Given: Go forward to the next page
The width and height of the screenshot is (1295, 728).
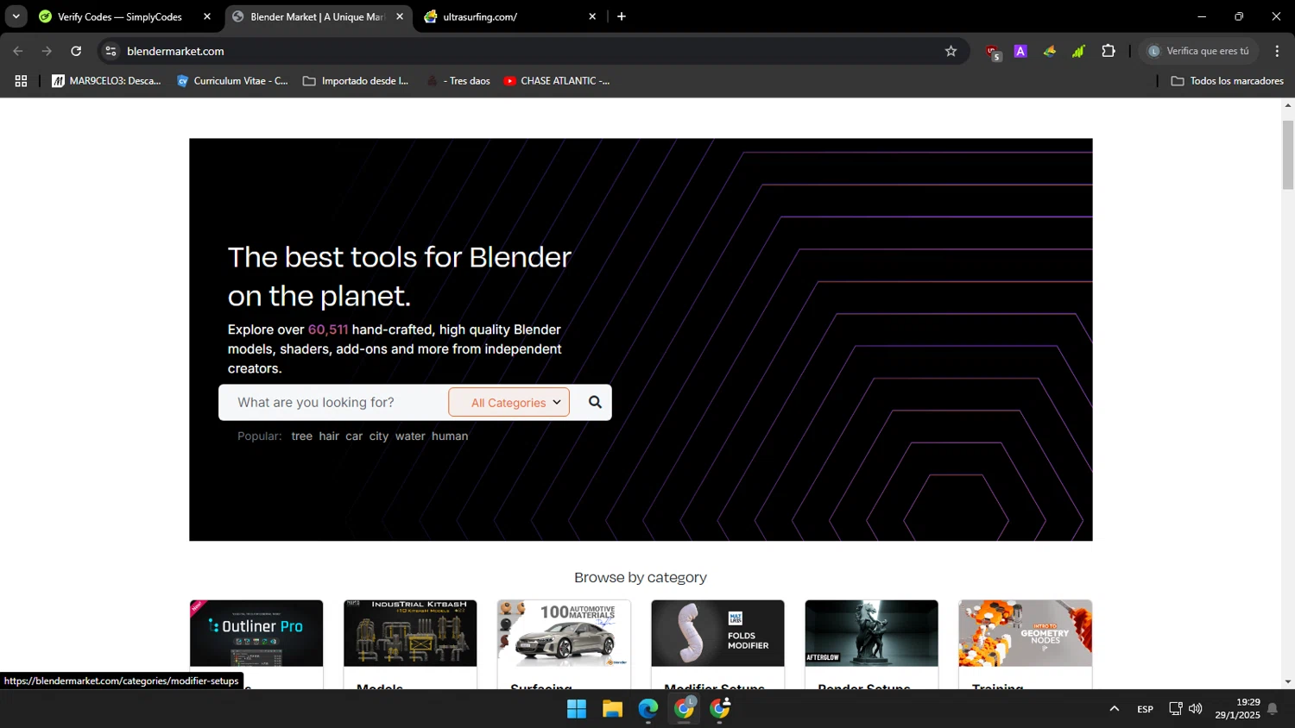Looking at the screenshot, I should 47,51.
